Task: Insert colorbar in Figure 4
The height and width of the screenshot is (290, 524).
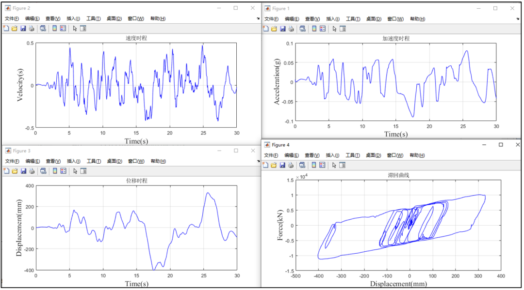Action: pos(314,165)
